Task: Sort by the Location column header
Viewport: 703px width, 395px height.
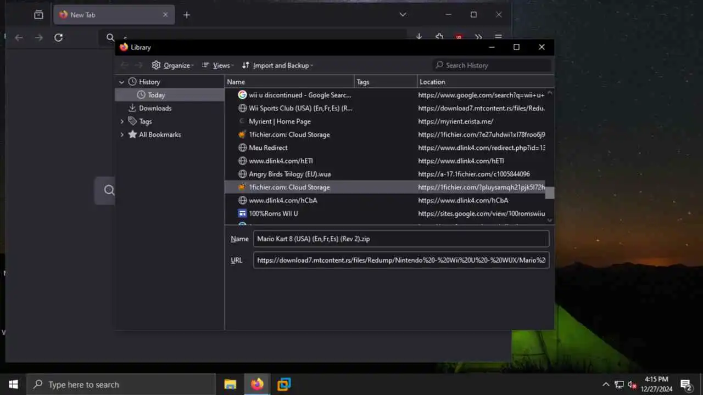Action: 486,82
